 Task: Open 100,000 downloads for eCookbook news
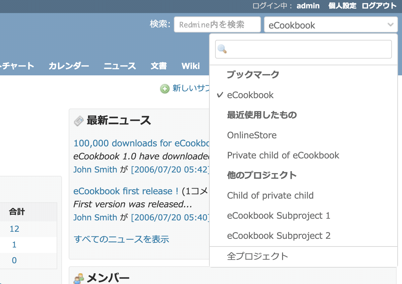pyautogui.click(x=141, y=143)
